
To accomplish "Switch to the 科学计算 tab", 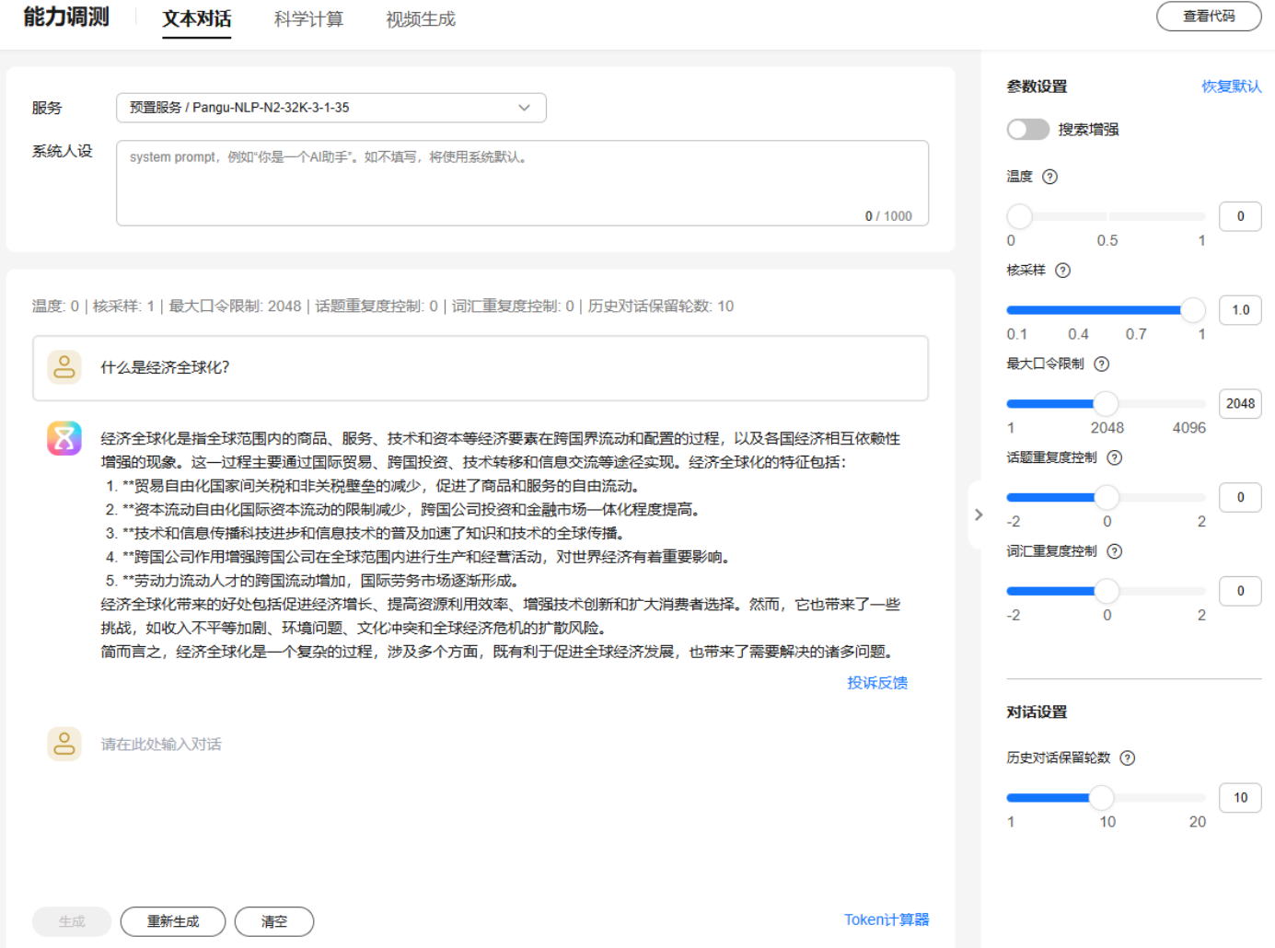I will coord(308,19).
